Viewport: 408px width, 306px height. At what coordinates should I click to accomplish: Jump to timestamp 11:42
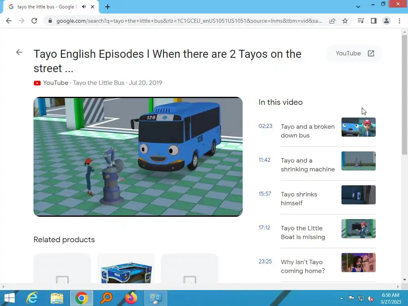pyautogui.click(x=265, y=160)
